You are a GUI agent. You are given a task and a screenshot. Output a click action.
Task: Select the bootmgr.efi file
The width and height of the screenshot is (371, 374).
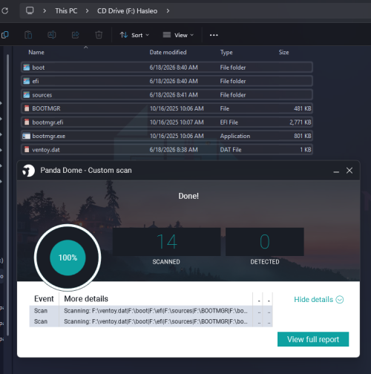pyautogui.click(x=167, y=122)
